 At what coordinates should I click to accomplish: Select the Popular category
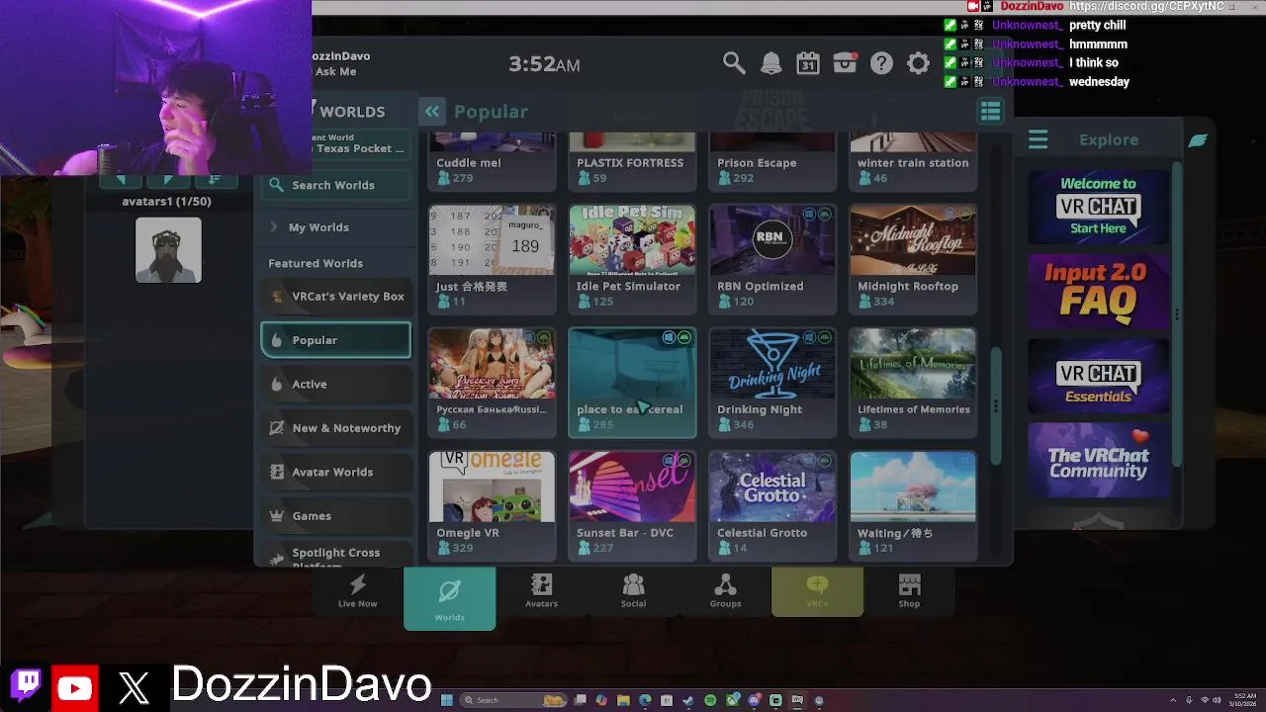[336, 340]
